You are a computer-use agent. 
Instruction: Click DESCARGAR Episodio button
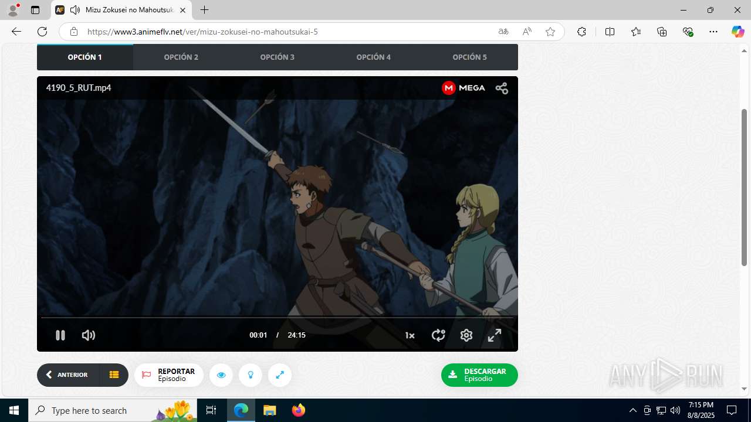point(479,375)
